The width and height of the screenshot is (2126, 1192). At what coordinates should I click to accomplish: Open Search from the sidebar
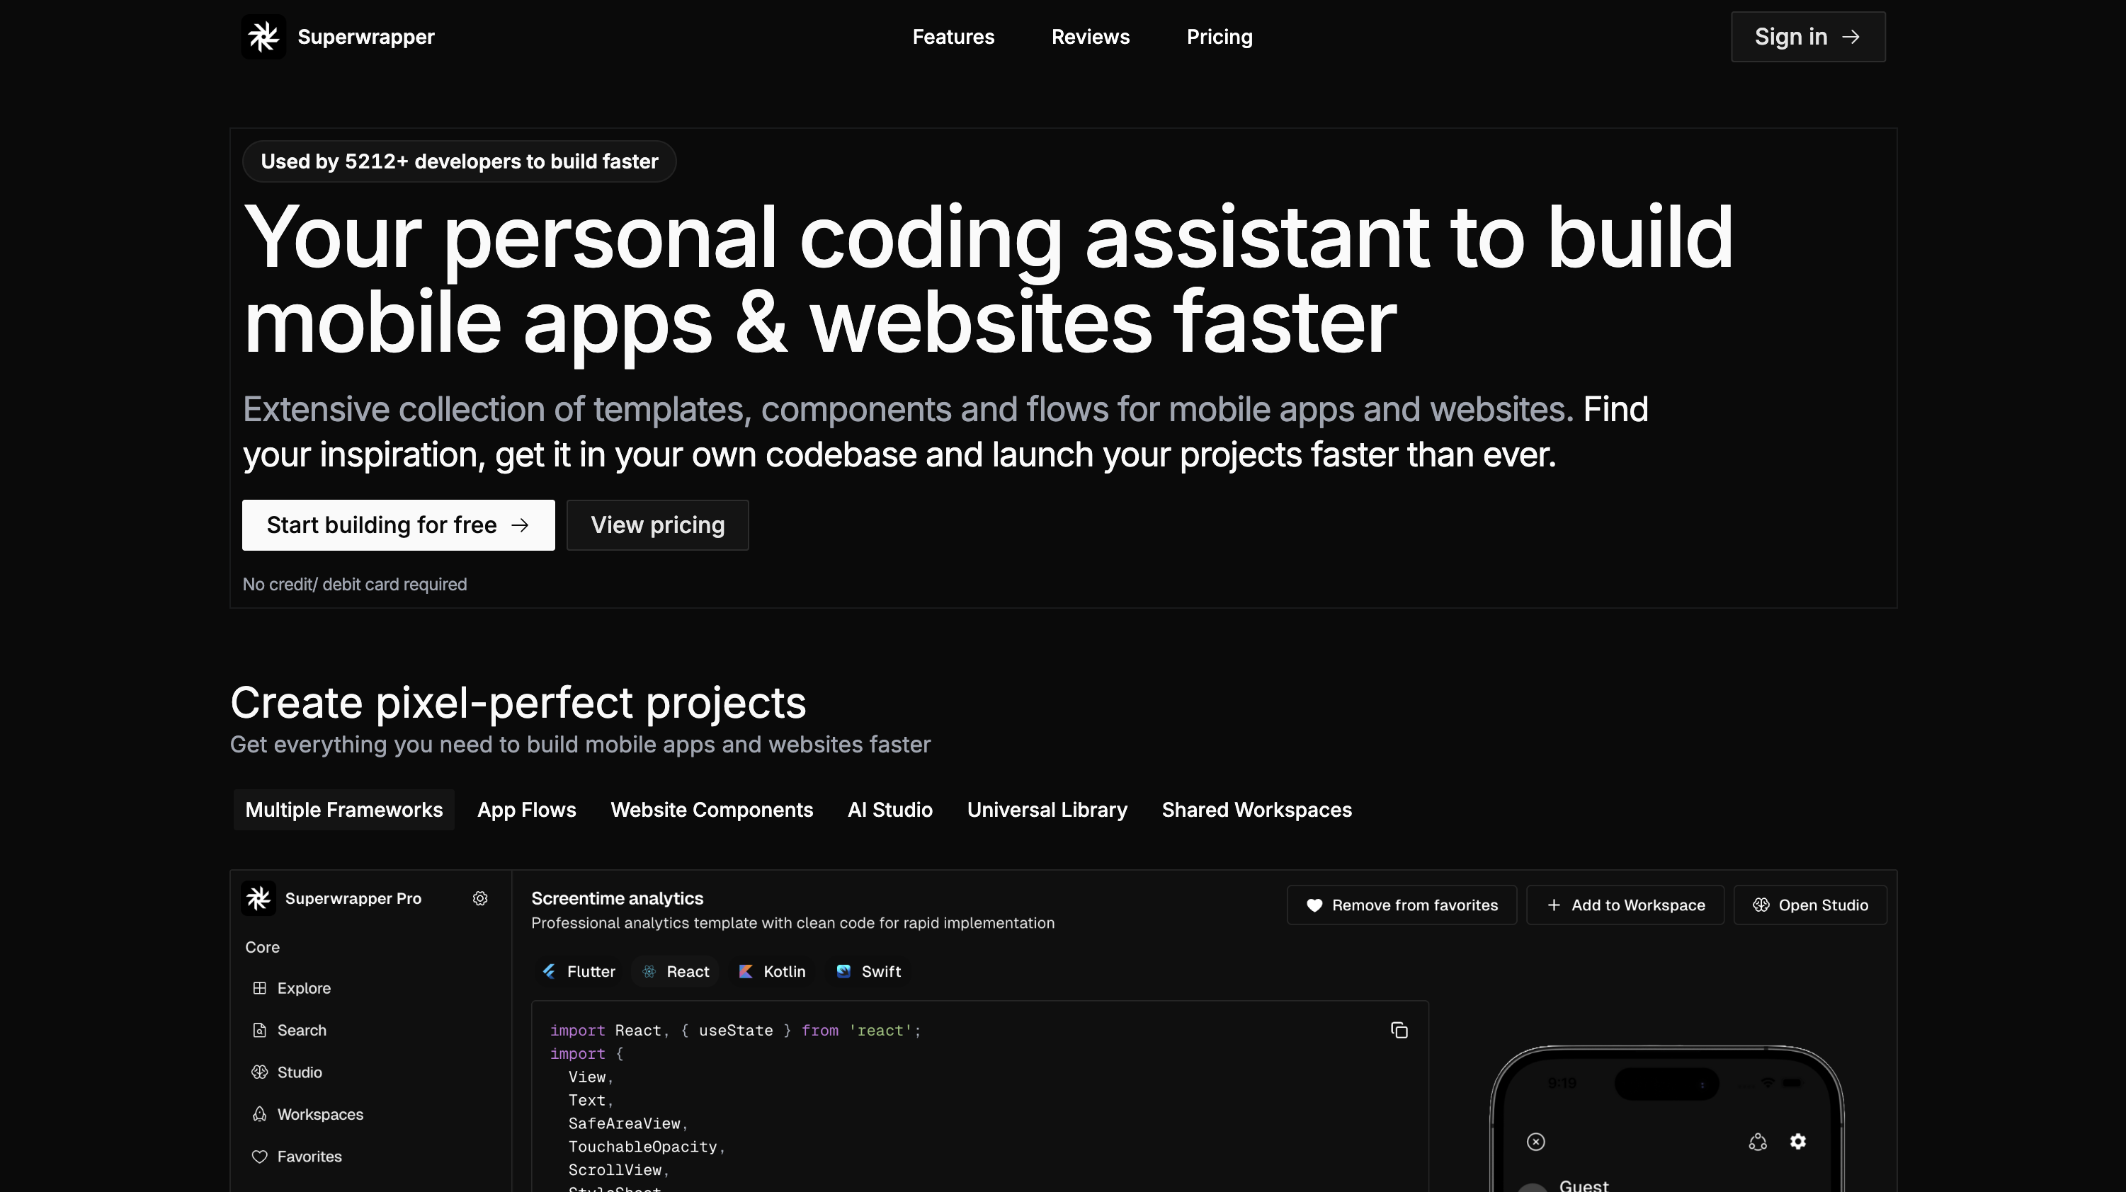click(302, 1029)
